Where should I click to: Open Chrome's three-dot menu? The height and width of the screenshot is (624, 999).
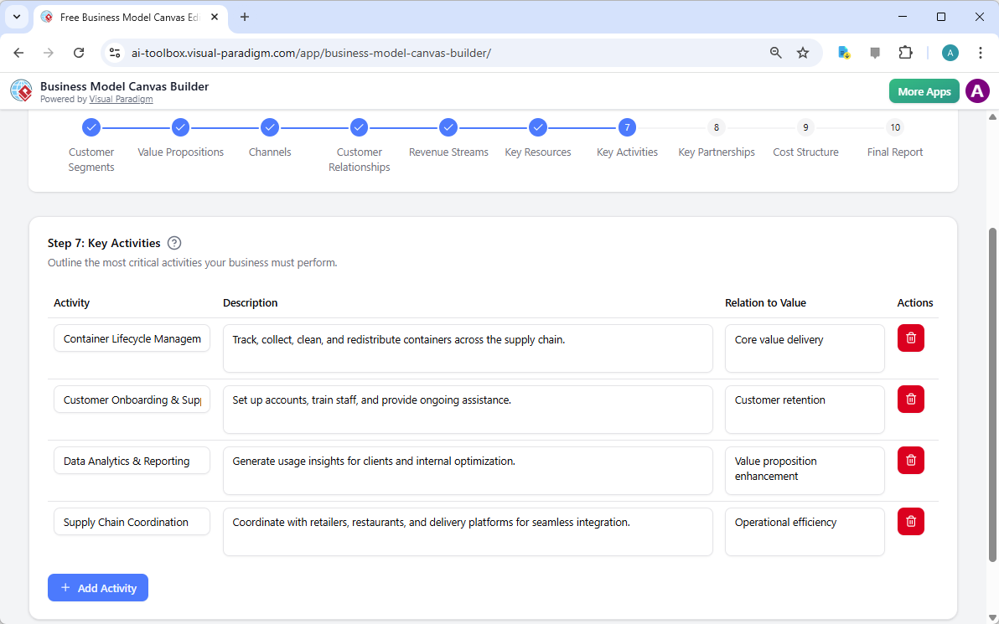981,52
